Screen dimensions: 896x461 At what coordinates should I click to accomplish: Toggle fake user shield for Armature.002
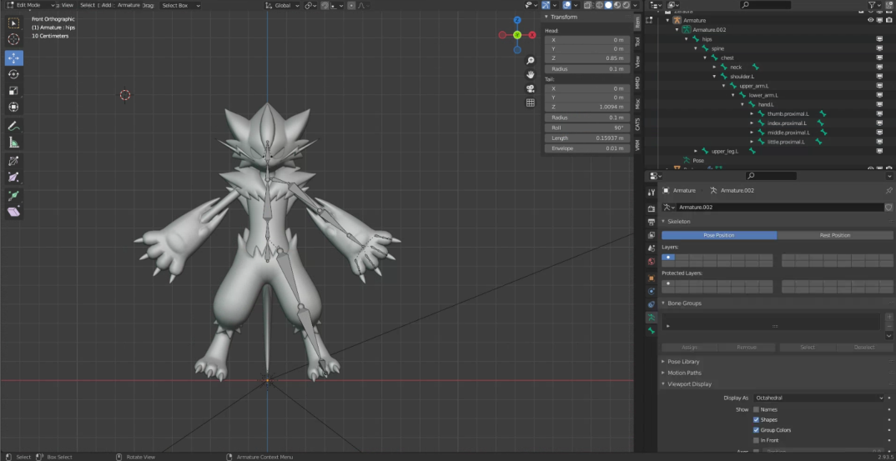(888, 208)
